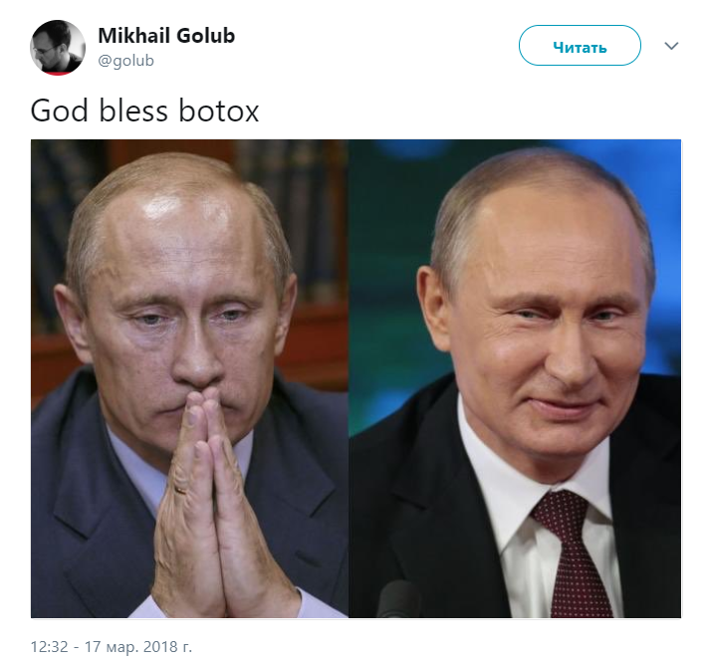Open the photo showing the lilac shirt
Image resolution: width=708 pixels, height=662 pixels.
coord(189,378)
